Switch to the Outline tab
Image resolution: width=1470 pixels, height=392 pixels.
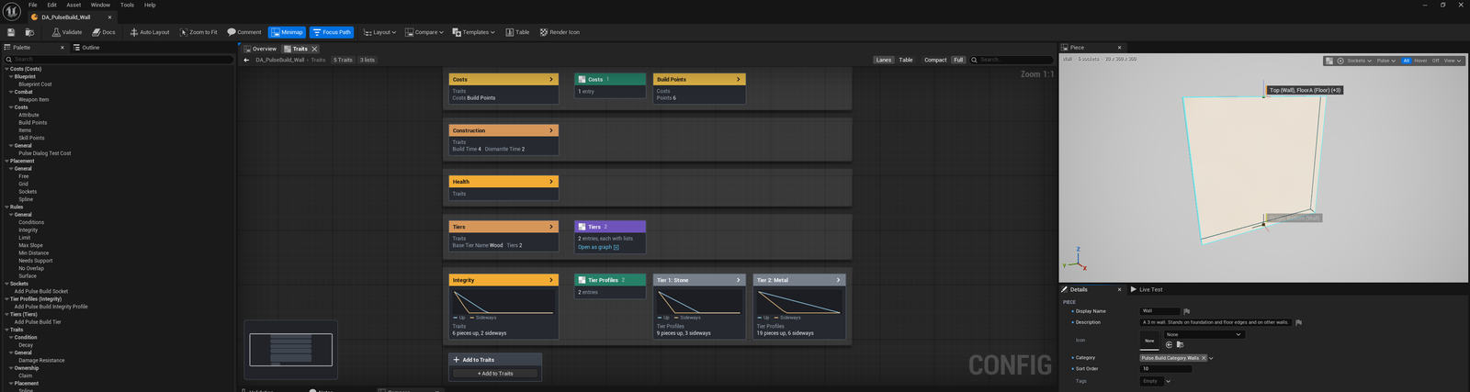(x=87, y=48)
